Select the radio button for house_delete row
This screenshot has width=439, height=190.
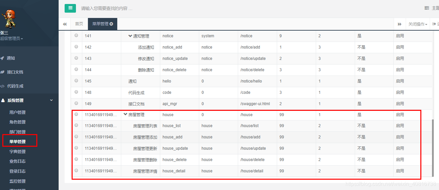tap(76, 159)
